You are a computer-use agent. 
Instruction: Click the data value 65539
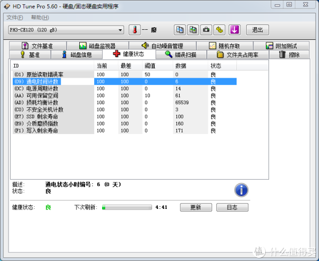[182, 103]
